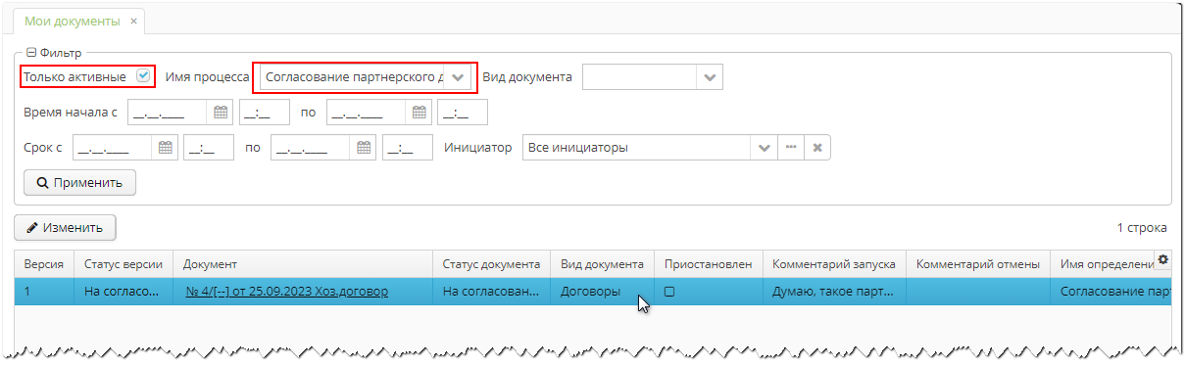Click the Применить button
Screen dimensions: 1185x367
point(80,182)
